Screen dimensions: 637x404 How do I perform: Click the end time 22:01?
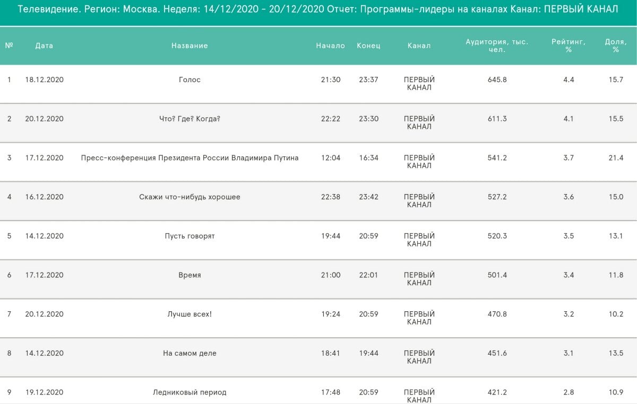pyautogui.click(x=369, y=275)
